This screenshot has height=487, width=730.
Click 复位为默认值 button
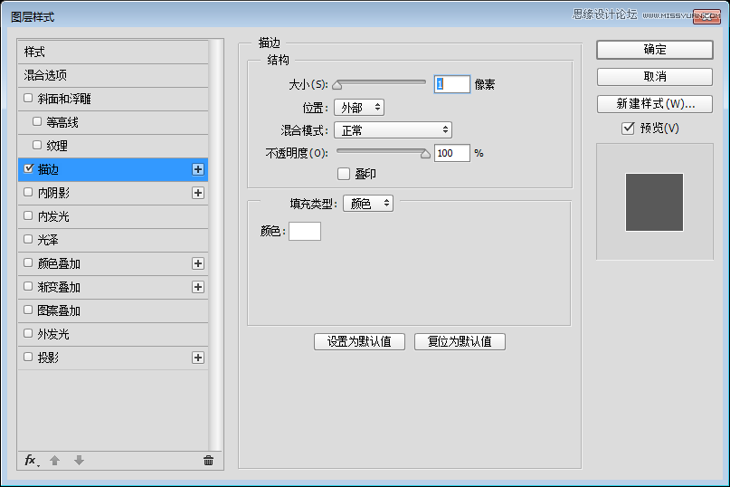[460, 341]
